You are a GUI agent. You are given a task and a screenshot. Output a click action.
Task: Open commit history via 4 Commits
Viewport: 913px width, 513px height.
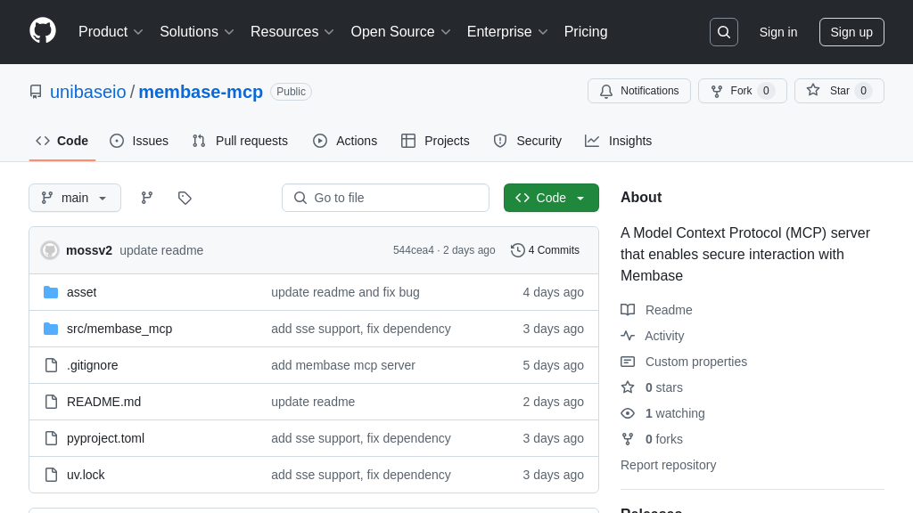545,250
